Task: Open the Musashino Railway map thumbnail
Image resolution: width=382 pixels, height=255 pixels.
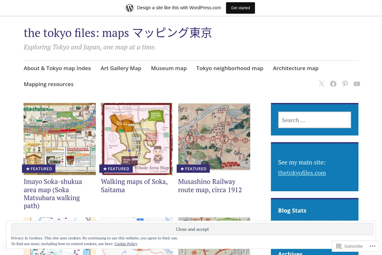Action: pos(214,136)
